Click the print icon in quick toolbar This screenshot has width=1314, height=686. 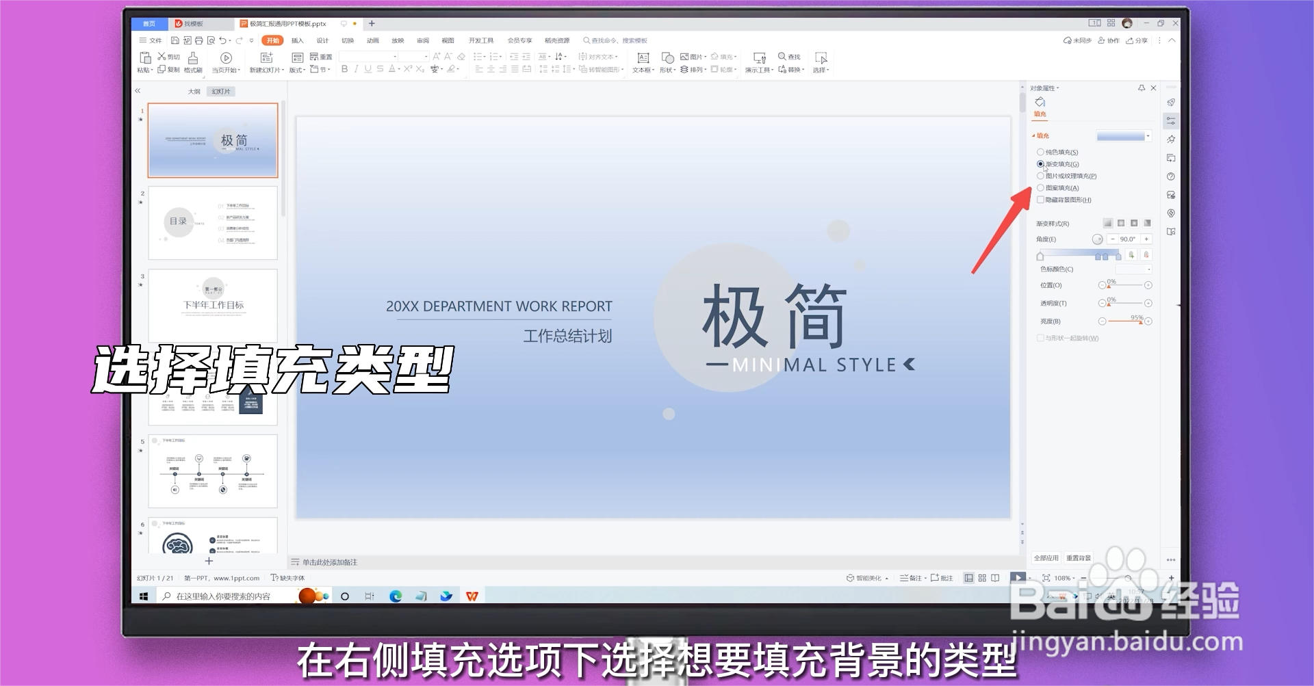click(x=198, y=41)
